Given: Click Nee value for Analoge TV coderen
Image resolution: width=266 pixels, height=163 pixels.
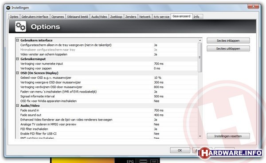Looking at the screenshot, I should [x=156, y=124].
